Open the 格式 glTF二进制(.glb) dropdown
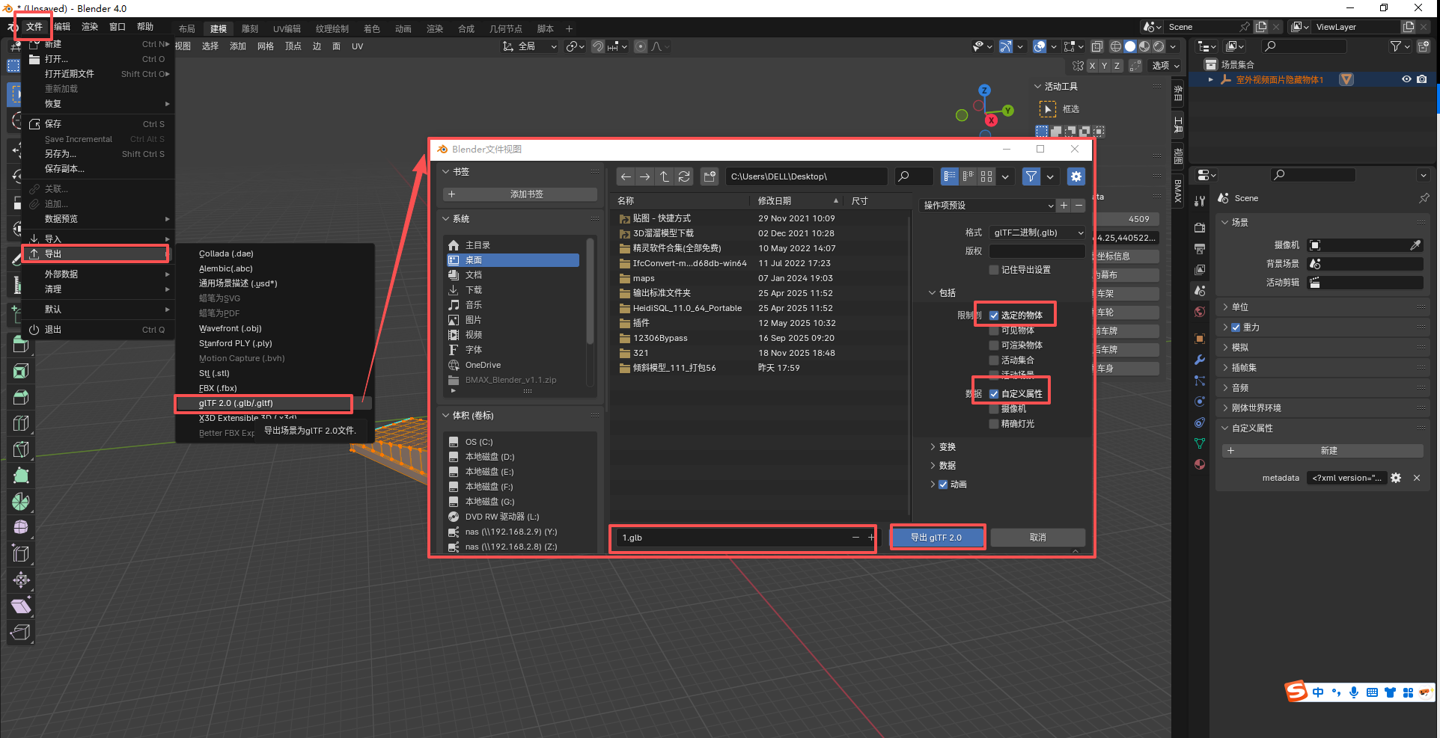Screen dimensions: 1440x738 pyautogui.click(x=1037, y=233)
